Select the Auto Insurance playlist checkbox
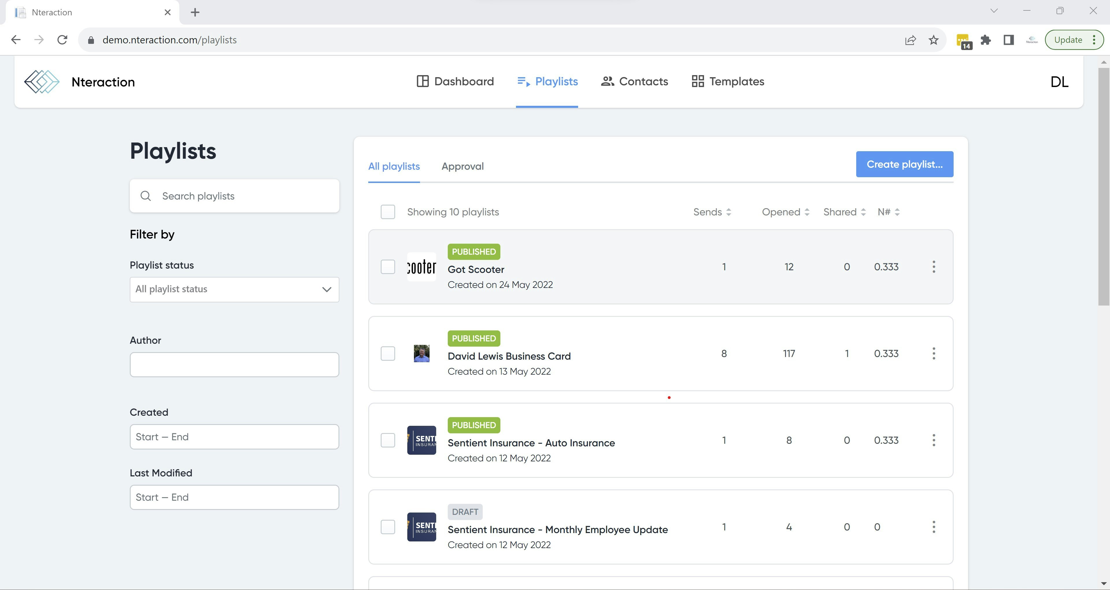This screenshot has height=590, width=1110. click(x=388, y=441)
